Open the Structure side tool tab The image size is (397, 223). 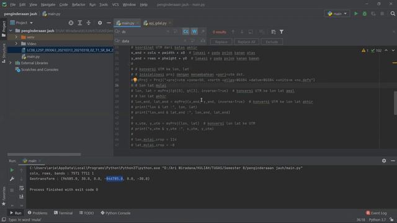point(4,53)
